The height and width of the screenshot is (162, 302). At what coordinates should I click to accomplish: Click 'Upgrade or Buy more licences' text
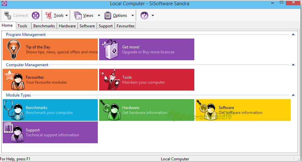pyautogui.click(x=148, y=52)
